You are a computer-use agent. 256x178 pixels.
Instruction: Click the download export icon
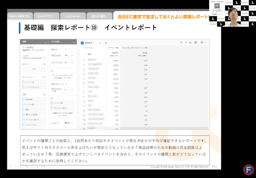pos(190,42)
